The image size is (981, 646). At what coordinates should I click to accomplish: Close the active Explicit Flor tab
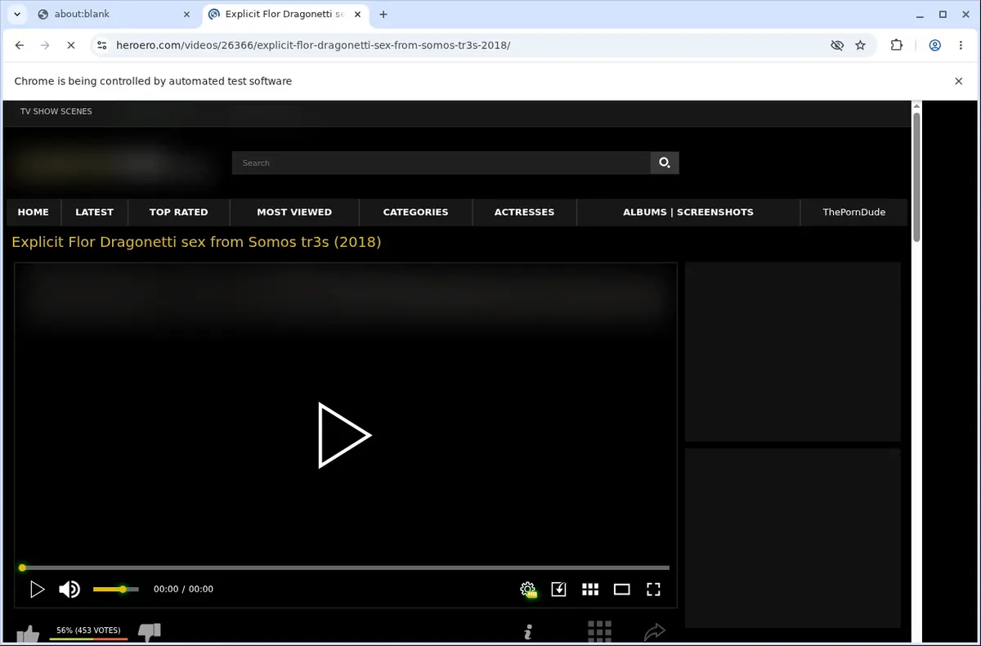(356, 14)
